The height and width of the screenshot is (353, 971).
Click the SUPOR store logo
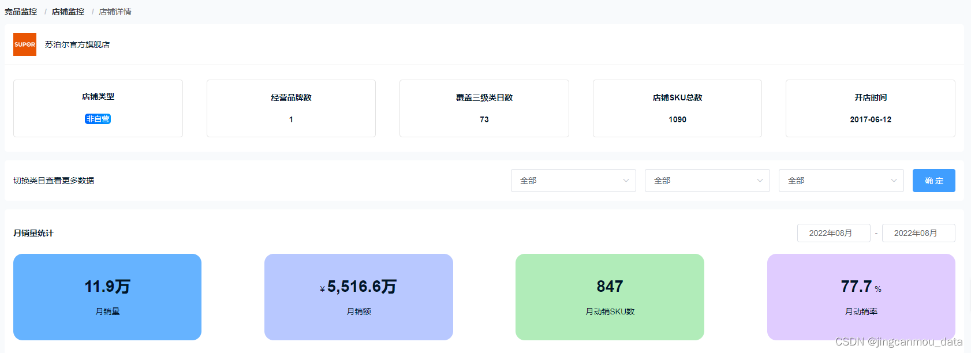25,44
